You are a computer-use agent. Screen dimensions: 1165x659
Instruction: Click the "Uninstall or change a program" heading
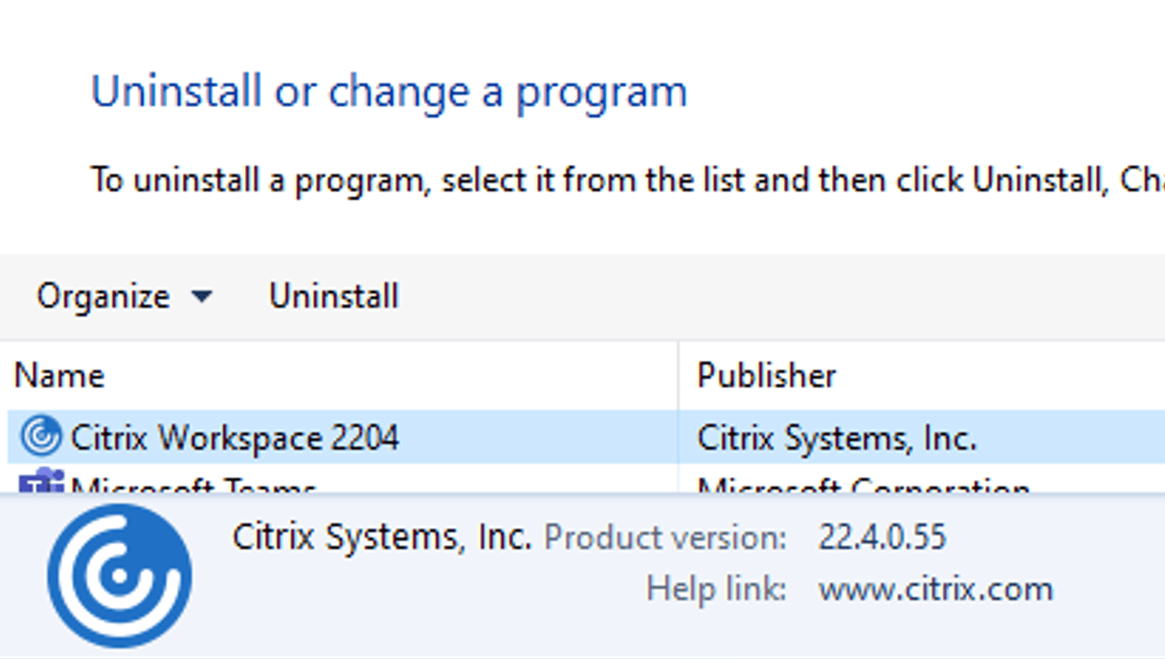(389, 92)
